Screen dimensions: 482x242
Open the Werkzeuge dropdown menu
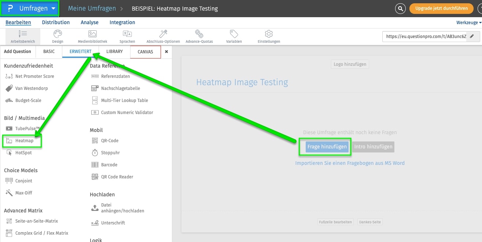point(468,23)
